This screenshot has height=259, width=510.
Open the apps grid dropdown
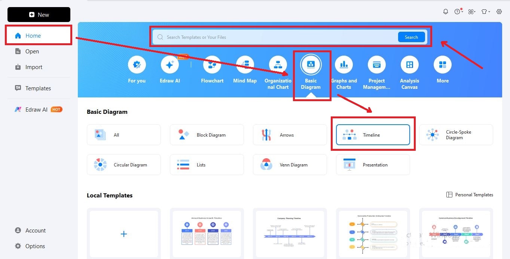click(471, 11)
